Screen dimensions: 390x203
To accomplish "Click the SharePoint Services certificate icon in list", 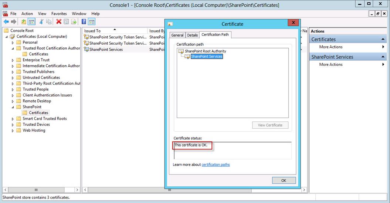I will [x=86, y=49].
